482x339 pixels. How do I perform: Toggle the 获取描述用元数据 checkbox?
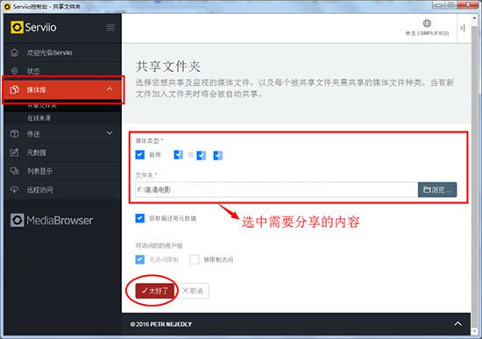click(140, 218)
